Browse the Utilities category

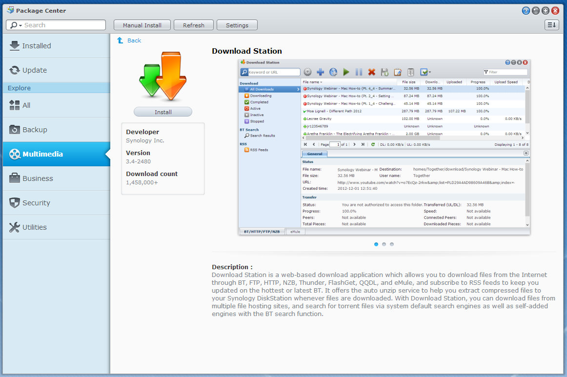pyautogui.click(x=56, y=227)
